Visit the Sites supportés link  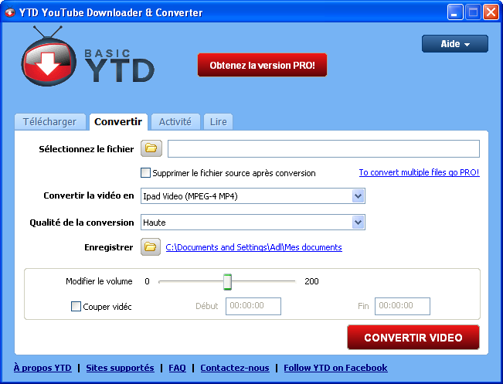pyautogui.click(x=120, y=368)
